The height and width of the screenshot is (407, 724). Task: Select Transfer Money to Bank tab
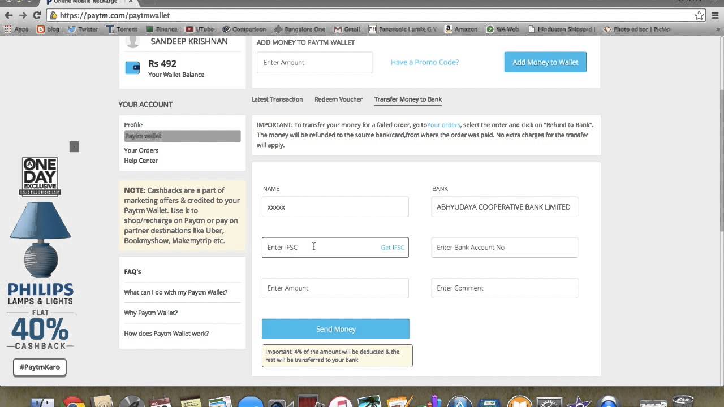tap(408, 99)
